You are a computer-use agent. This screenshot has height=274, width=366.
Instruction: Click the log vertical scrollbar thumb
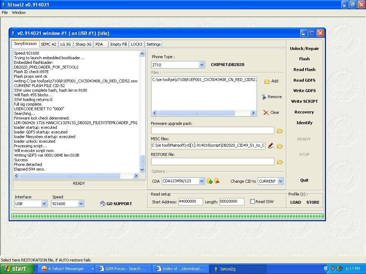coord(142,161)
